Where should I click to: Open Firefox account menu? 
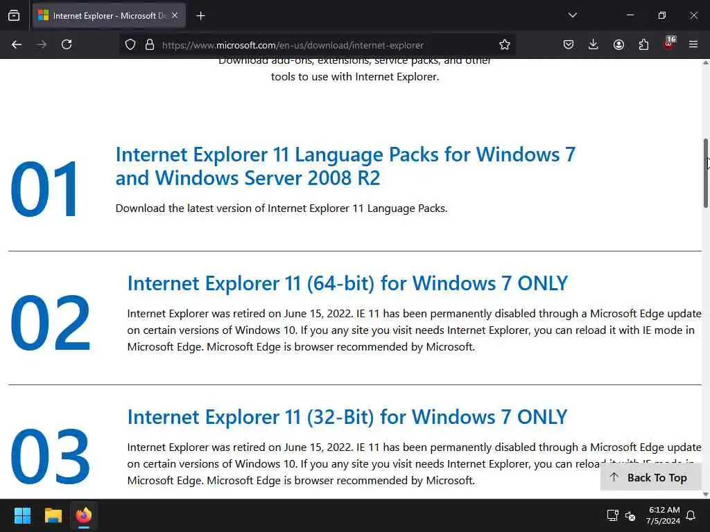coord(618,44)
